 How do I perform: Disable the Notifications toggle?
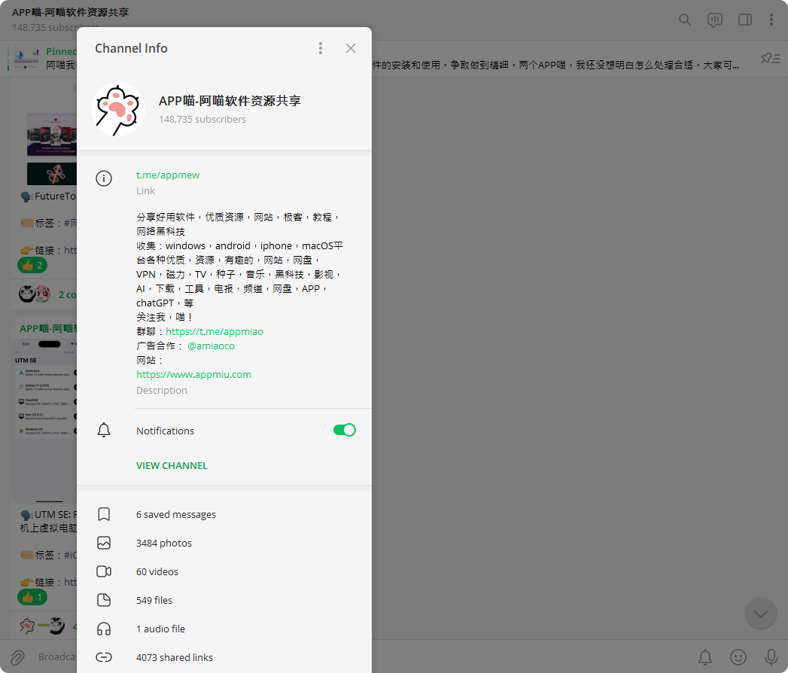pos(344,429)
